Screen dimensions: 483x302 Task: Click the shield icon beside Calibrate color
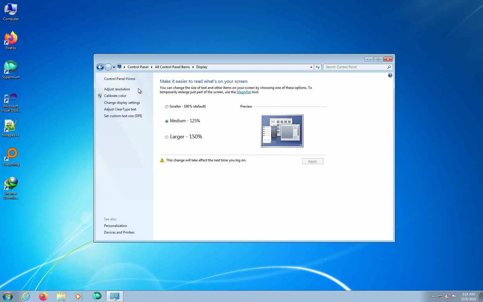pyautogui.click(x=100, y=96)
